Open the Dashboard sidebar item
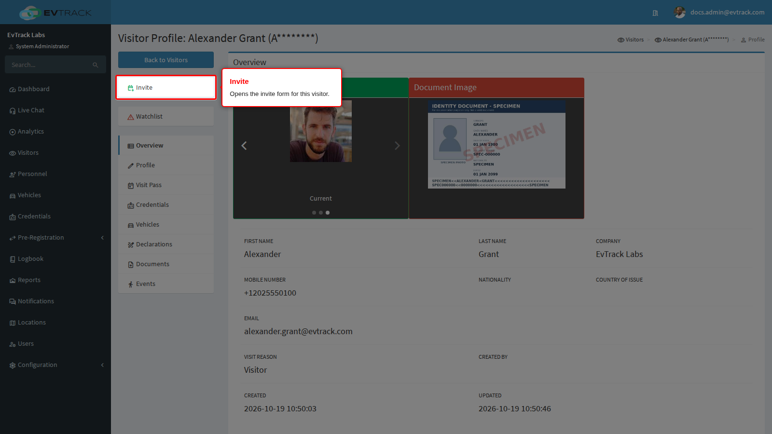Image resolution: width=772 pixels, height=434 pixels. click(x=55, y=89)
